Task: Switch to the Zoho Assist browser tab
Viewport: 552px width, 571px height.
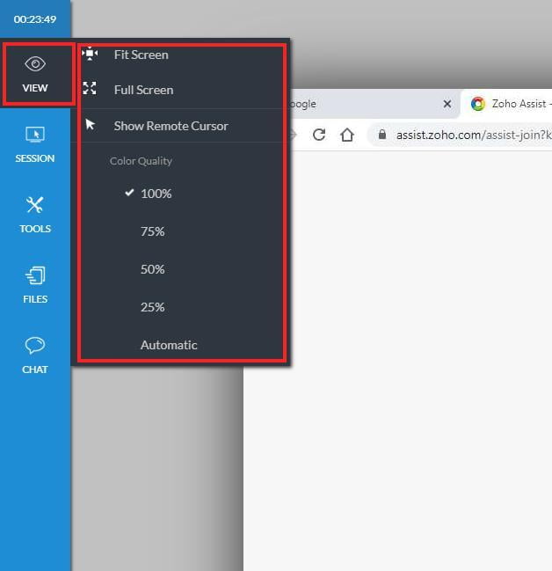Action: click(x=510, y=104)
